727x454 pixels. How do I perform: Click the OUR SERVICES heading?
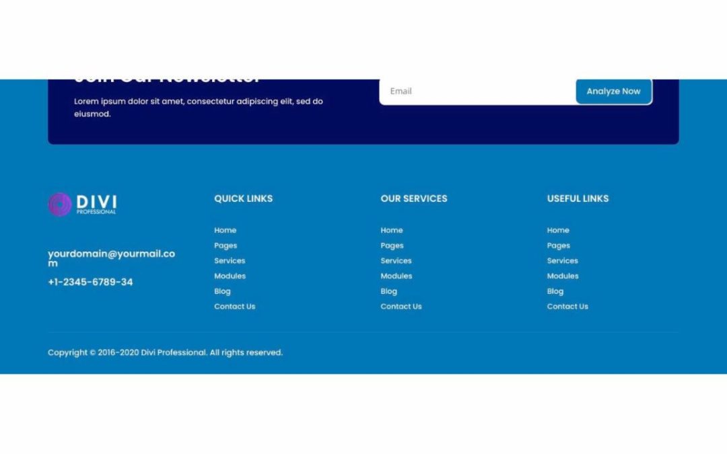[x=414, y=198]
